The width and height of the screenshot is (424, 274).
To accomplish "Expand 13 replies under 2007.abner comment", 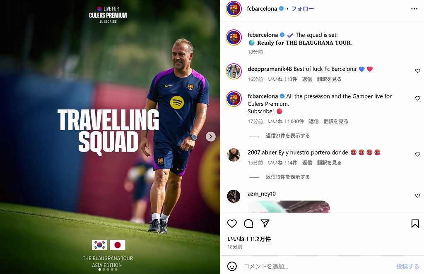I will [x=287, y=177].
